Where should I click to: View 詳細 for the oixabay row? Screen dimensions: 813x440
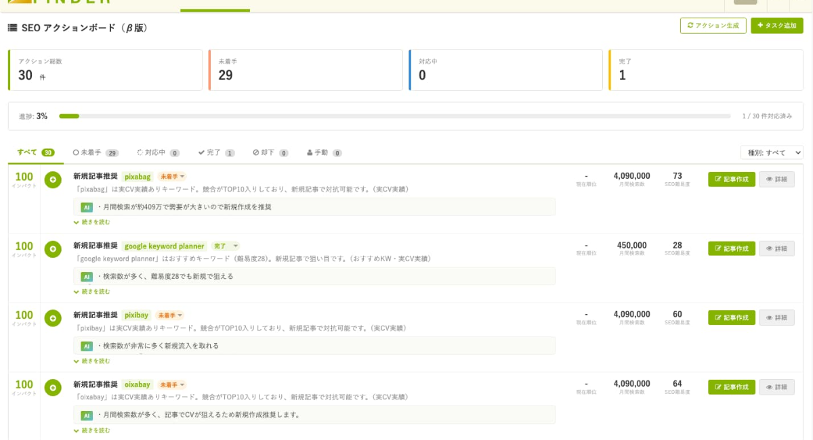click(776, 387)
